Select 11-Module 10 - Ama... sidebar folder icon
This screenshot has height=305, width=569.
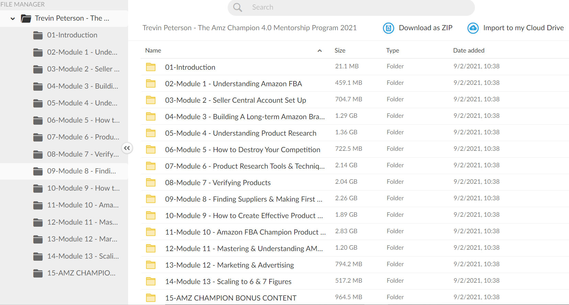pyautogui.click(x=38, y=205)
